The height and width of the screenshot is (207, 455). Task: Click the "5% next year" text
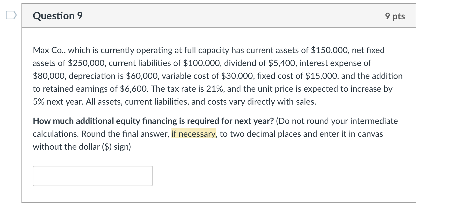[x=57, y=102]
